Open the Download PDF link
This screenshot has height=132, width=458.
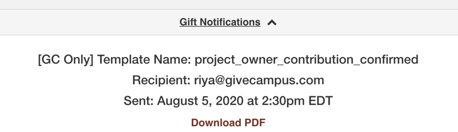pyautogui.click(x=228, y=123)
